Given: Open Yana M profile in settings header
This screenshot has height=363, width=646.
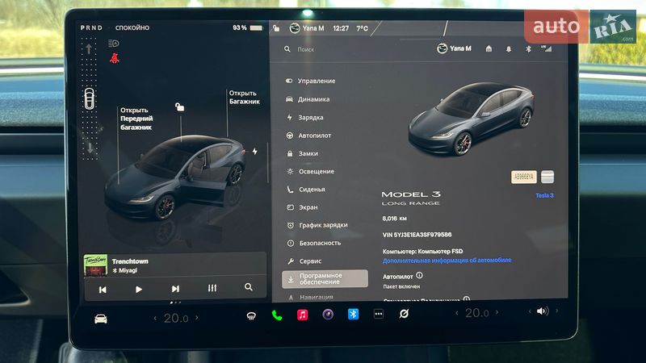Looking at the screenshot, I should click(454, 48).
